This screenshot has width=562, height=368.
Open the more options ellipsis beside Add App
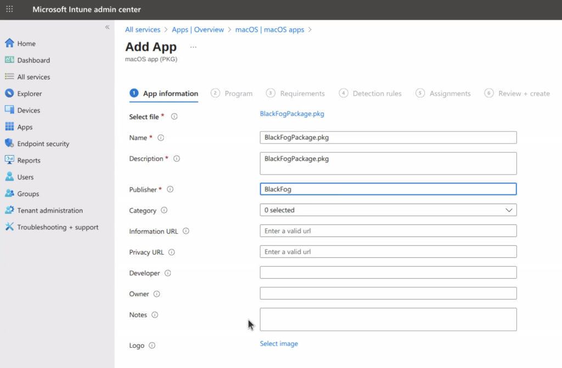pos(194,47)
